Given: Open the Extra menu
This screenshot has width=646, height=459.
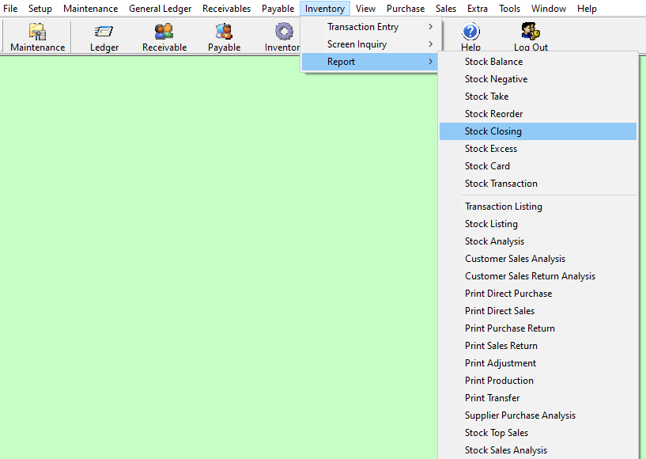Looking at the screenshot, I should 478,9.
